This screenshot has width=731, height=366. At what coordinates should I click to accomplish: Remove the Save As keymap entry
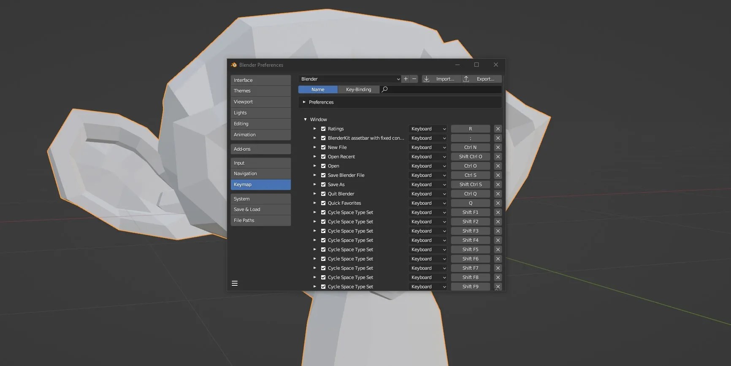[x=498, y=184]
